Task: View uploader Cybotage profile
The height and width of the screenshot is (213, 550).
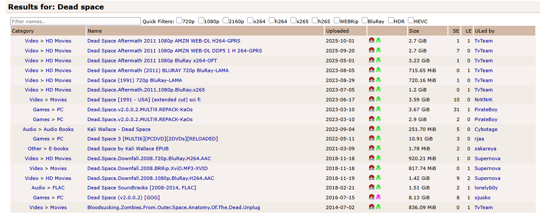Action: (x=486, y=129)
